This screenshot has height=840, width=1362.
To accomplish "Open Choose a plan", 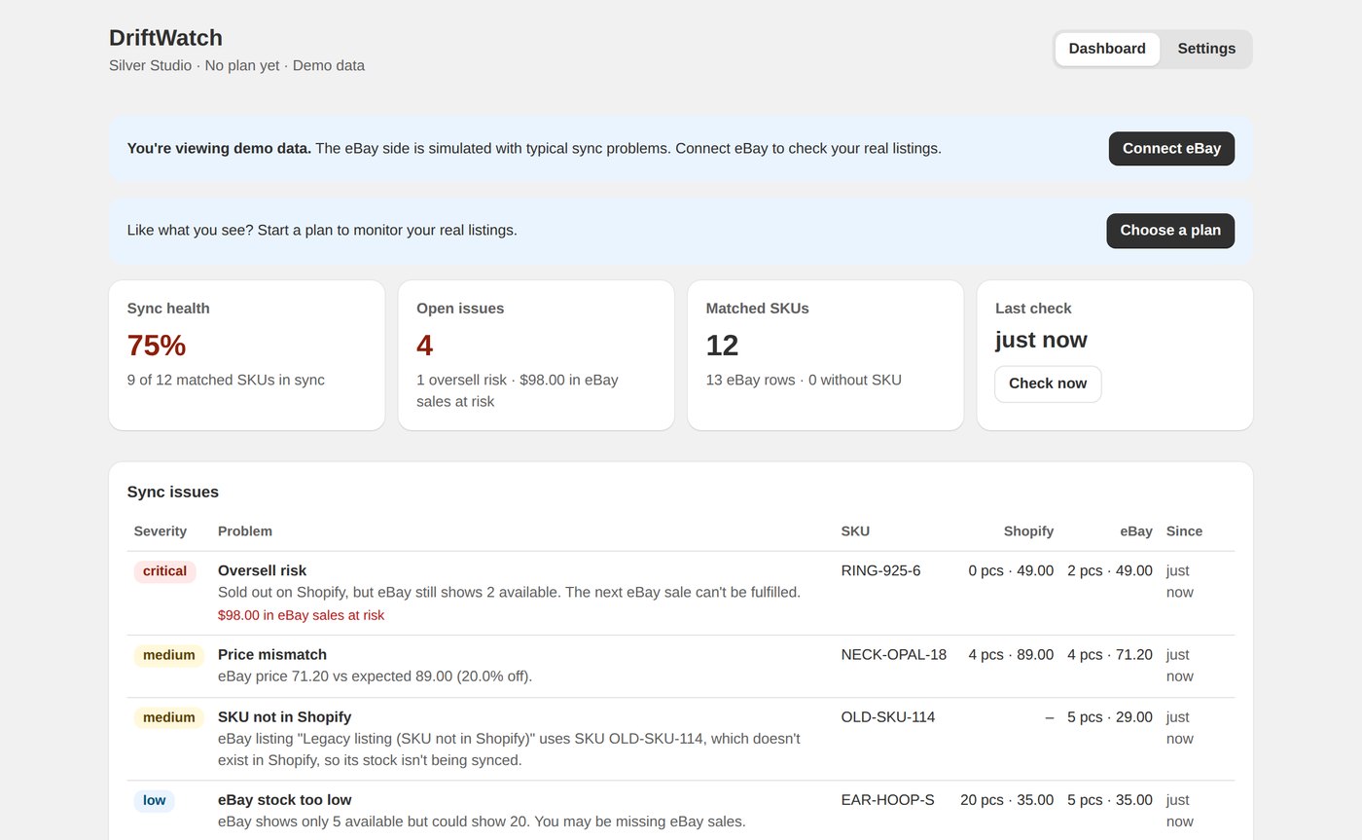I will (x=1170, y=231).
